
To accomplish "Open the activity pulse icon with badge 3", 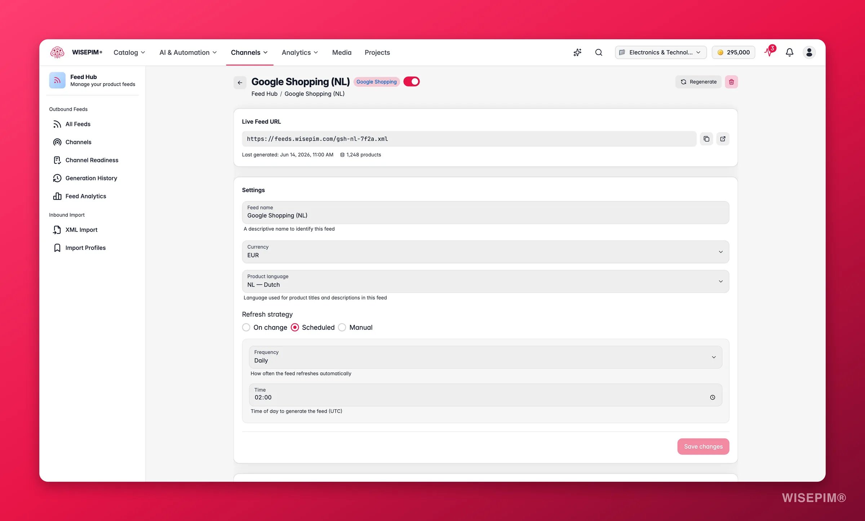I will 769,52.
